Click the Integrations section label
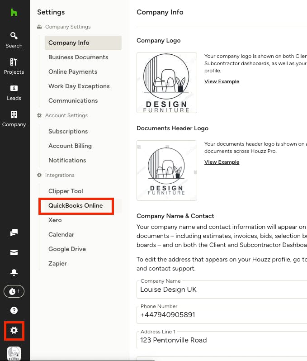Screen dimensions: 307x361 [x=60, y=176]
